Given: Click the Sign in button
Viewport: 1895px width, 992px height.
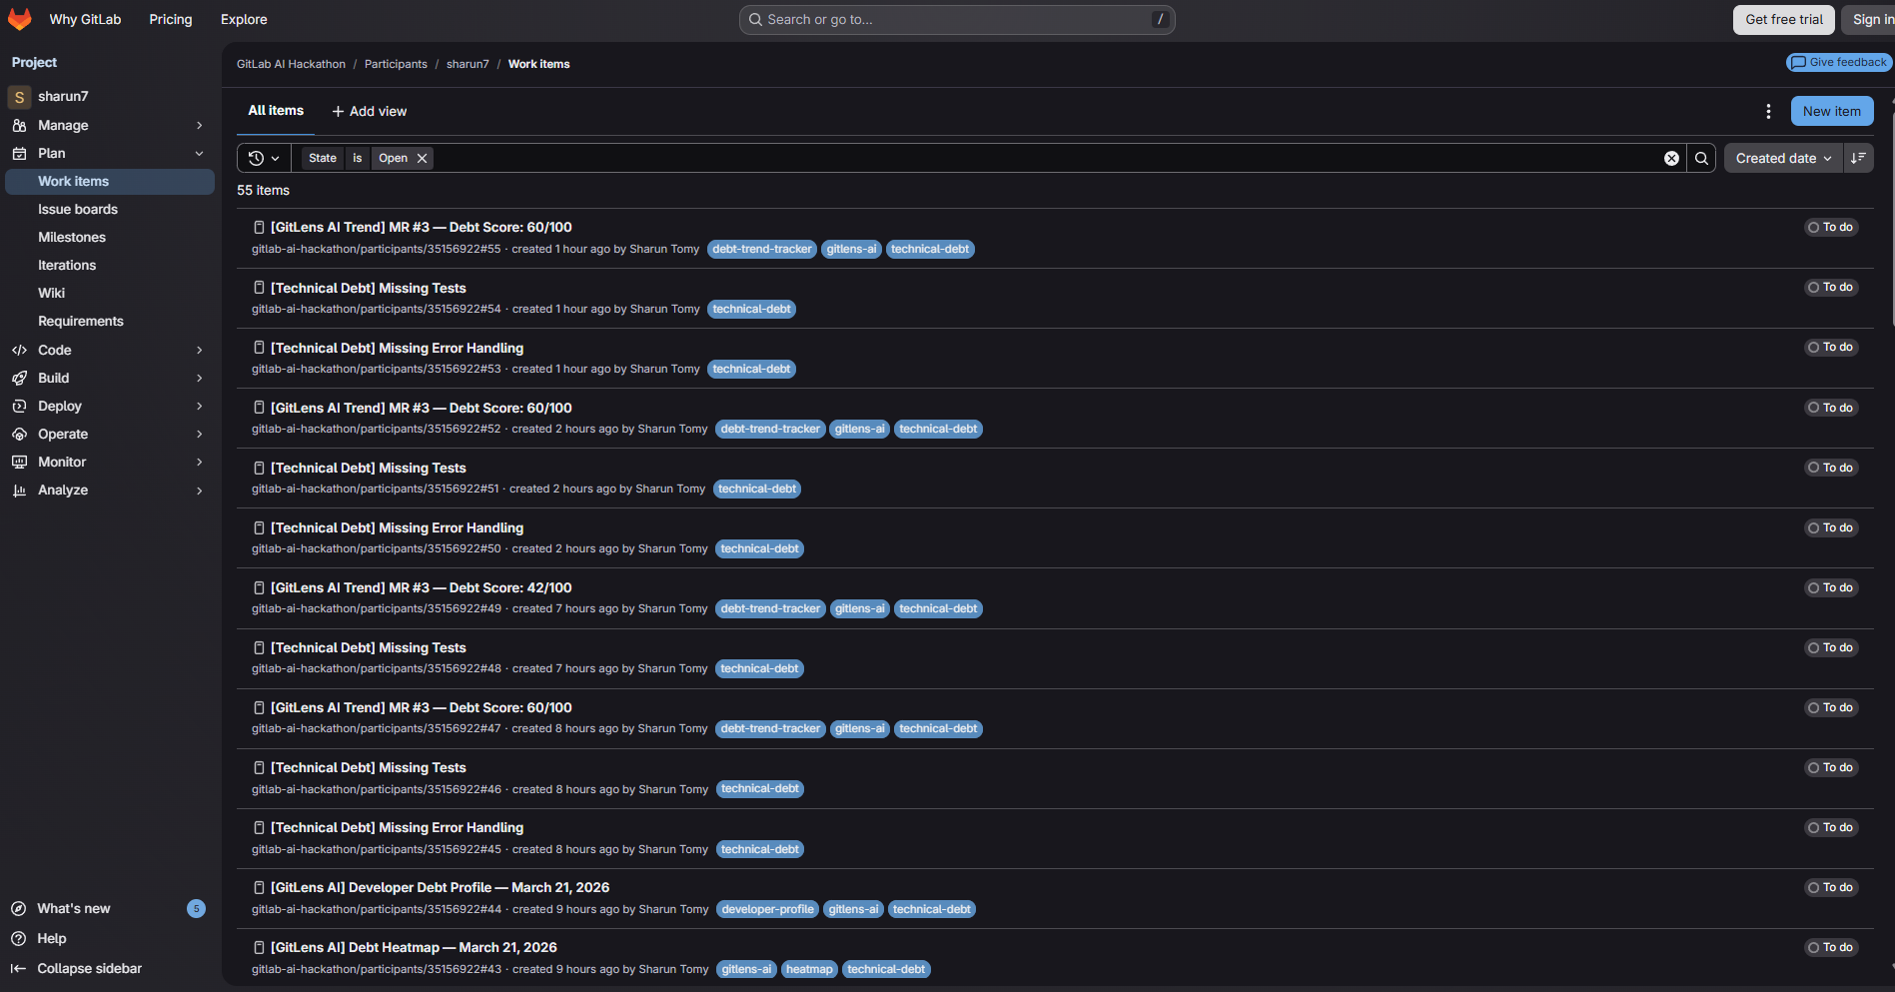Looking at the screenshot, I should pyautogui.click(x=1870, y=19).
